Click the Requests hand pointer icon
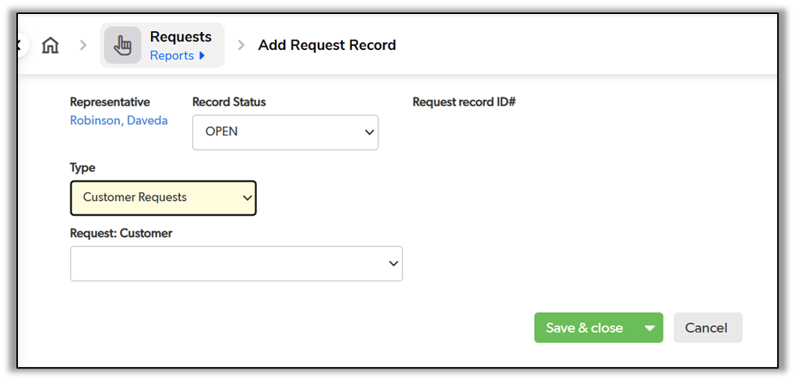 [x=122, y=45]
